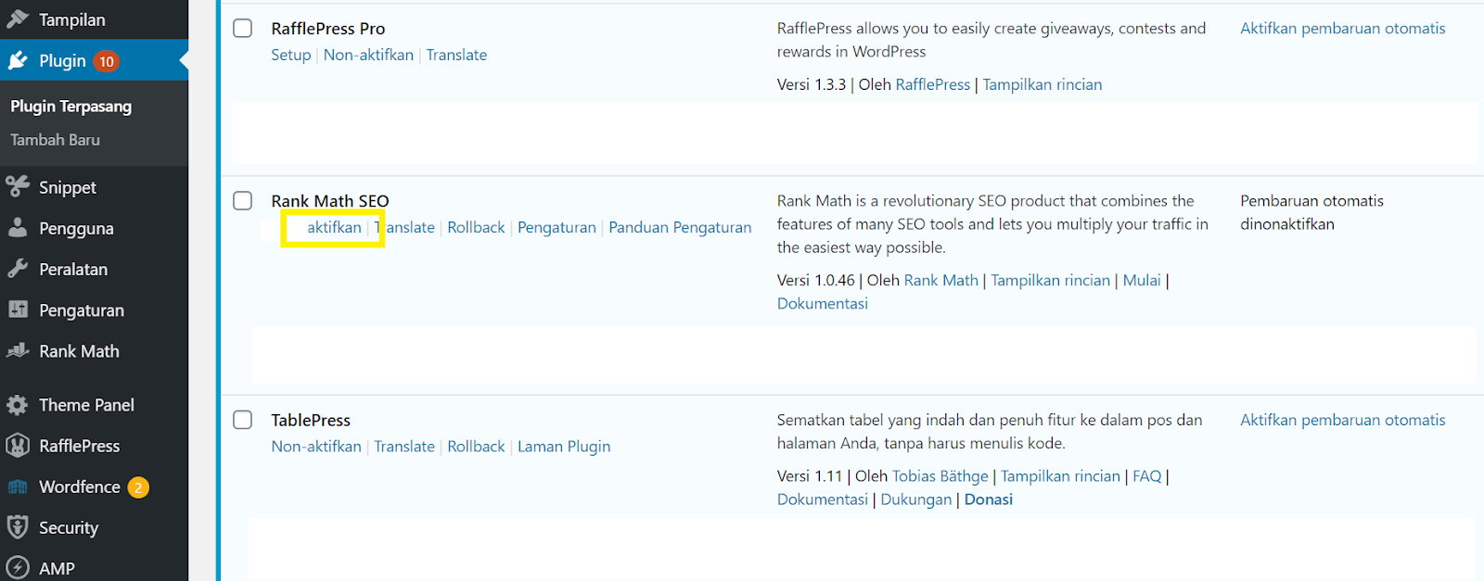
Task: Tick the RafflePress Pro checkbox
Action: pos(243,28)
